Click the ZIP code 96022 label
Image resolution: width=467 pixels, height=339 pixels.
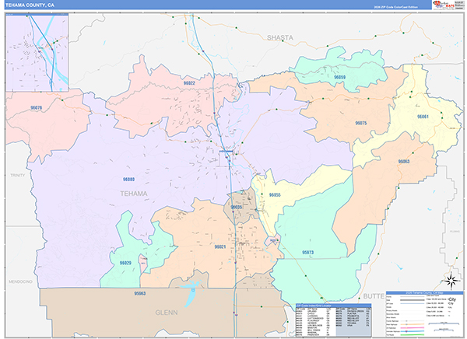click(x=188, y=82)
